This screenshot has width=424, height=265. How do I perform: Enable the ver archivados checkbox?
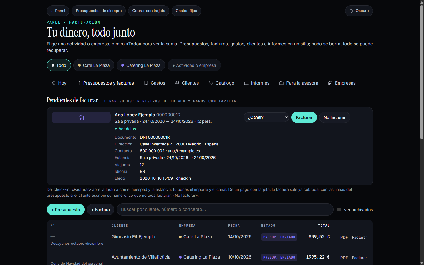click(339, 210)
